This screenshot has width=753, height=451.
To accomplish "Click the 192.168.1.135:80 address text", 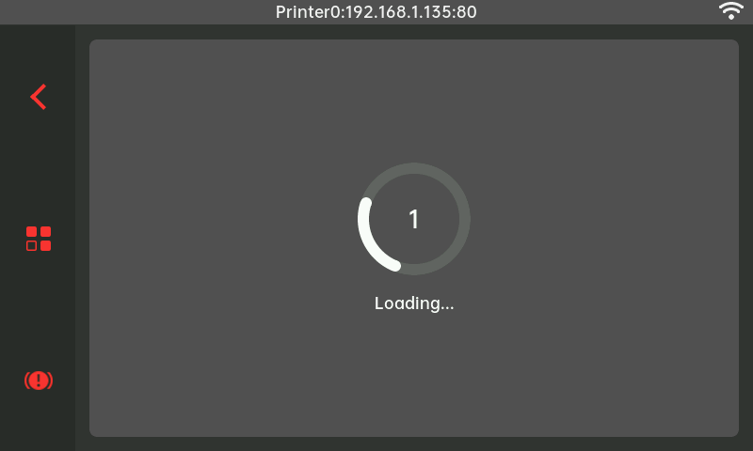I will [411, 12].
